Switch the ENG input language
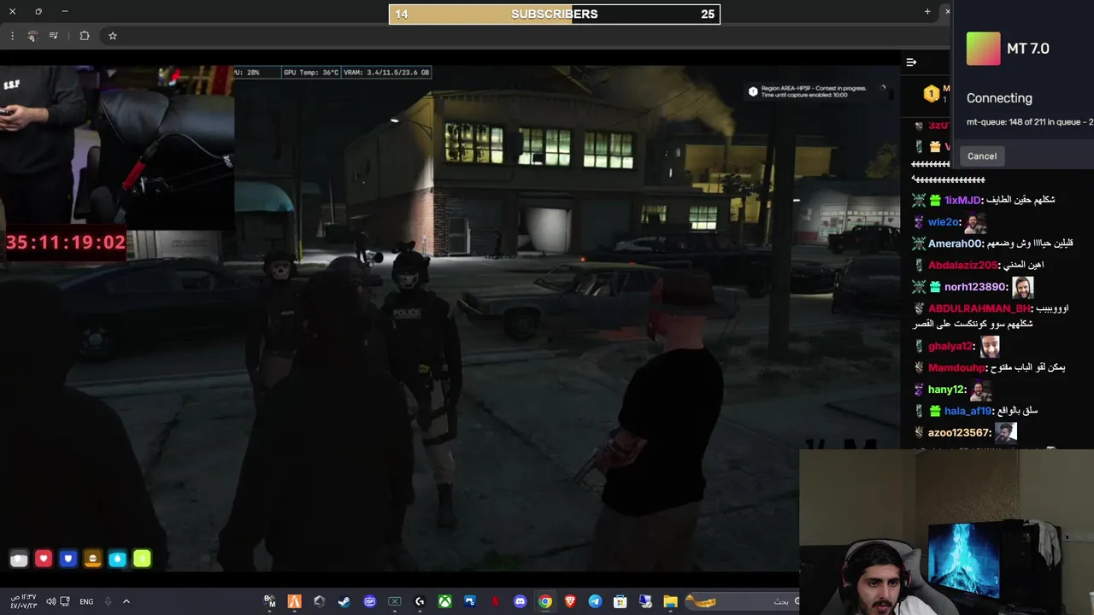The width and height of the screenshot is (1094, 615). 86,601
